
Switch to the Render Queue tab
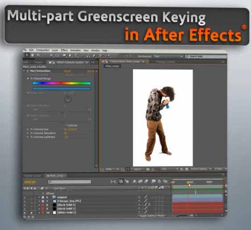click(x=32, y=176)
